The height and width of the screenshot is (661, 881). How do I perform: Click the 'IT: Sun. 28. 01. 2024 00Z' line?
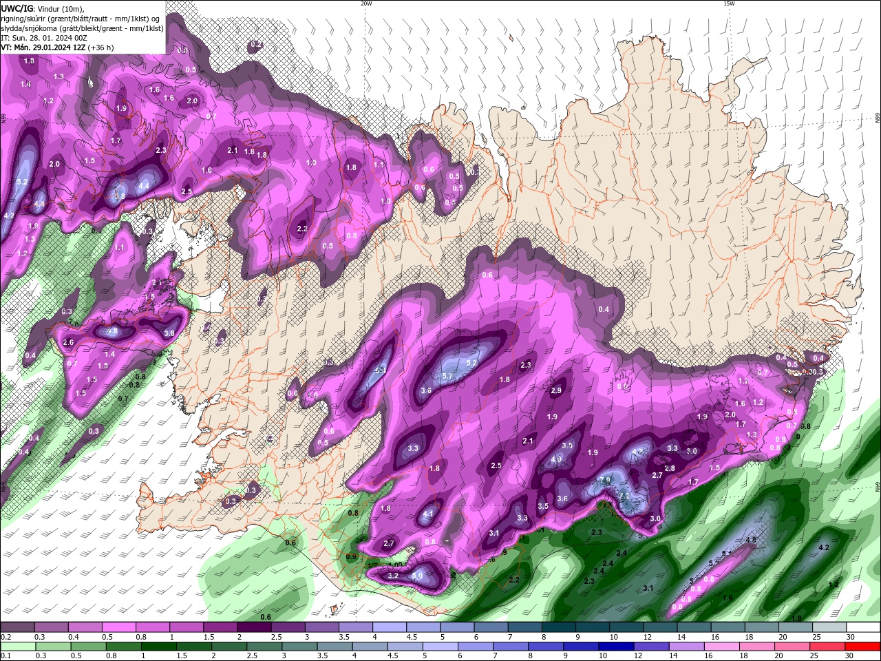(45, 38)
